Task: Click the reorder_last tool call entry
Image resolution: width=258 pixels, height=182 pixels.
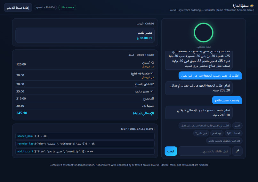Action: 85,144
